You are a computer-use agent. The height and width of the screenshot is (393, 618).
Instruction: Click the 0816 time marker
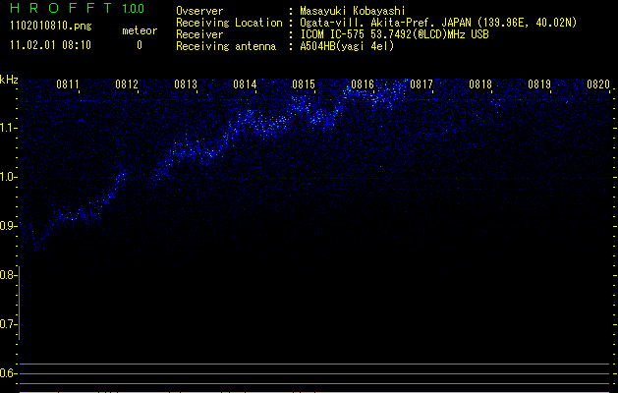[363, 84]
